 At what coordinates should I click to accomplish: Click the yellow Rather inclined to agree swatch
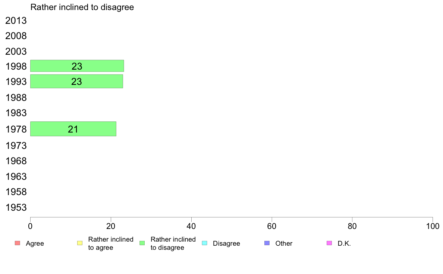80,243
